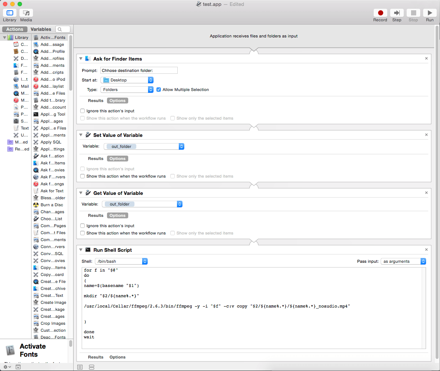Remove the Ask for Finder Items action

pos(426,58)
